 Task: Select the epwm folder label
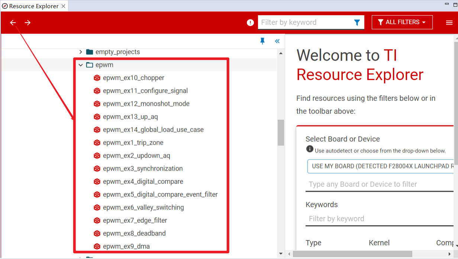104,65
